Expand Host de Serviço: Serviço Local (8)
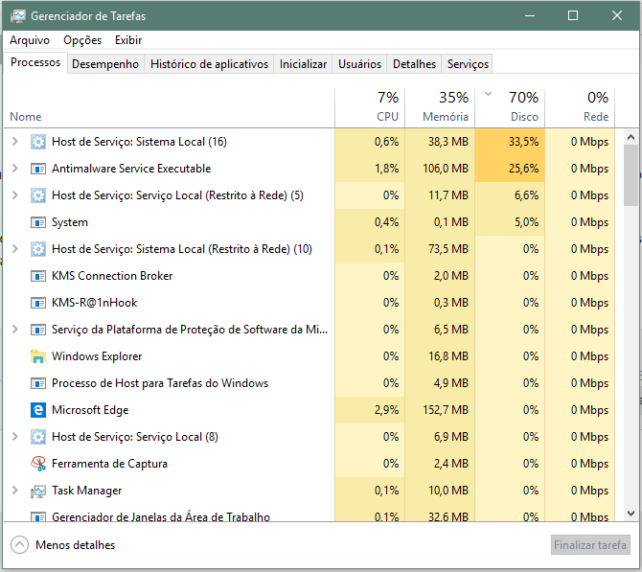The width and height of the screenshot is (642, 572). 15,437
